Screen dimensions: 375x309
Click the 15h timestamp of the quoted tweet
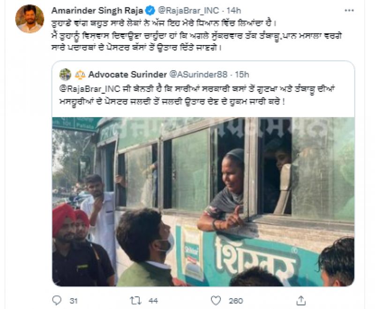[x=241, y=75]
